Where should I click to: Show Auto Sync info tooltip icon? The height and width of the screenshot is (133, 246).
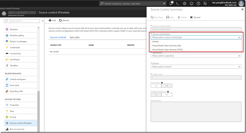pos(162,83)
